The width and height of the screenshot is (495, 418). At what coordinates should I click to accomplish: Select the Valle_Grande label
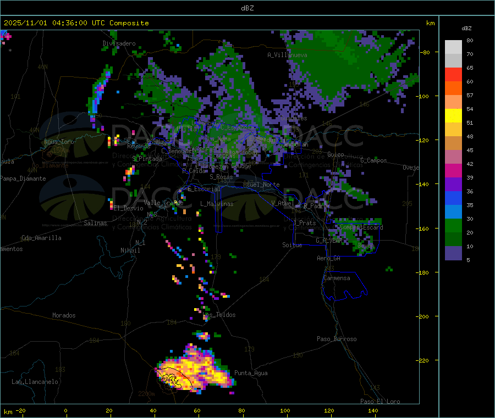(x=163, y=203)
